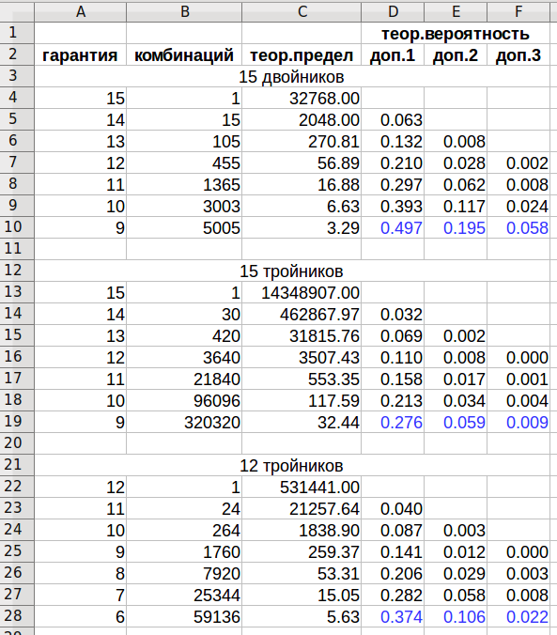557x635 pixels.
Task: Select cell with value 1365
Action: (x=184, y=185)
